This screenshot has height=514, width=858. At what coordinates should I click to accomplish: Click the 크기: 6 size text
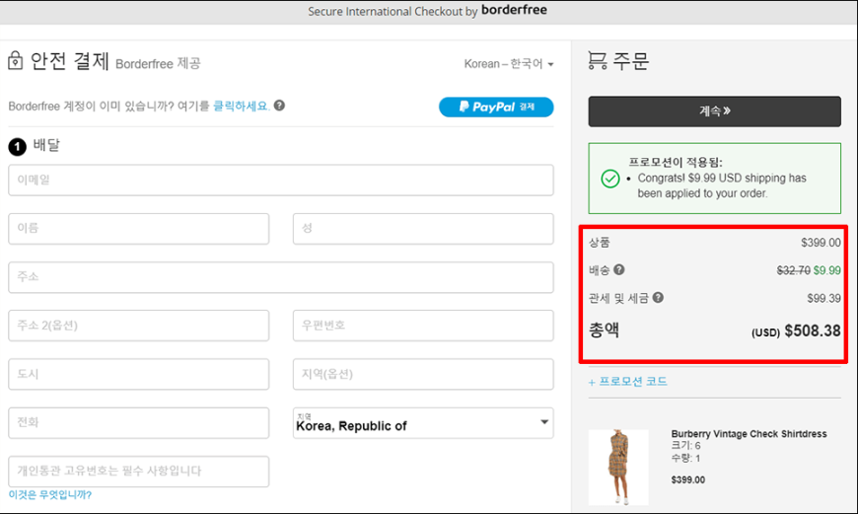(x=685, y=446)
